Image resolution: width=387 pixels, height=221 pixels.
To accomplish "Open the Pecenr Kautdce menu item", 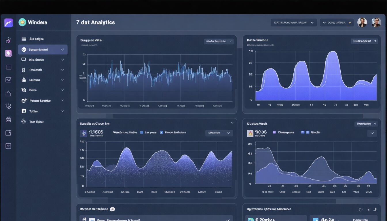I will (x=43, y=101).
